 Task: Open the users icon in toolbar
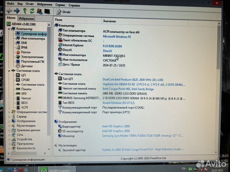pyautogui.click(x=40, y=11)
